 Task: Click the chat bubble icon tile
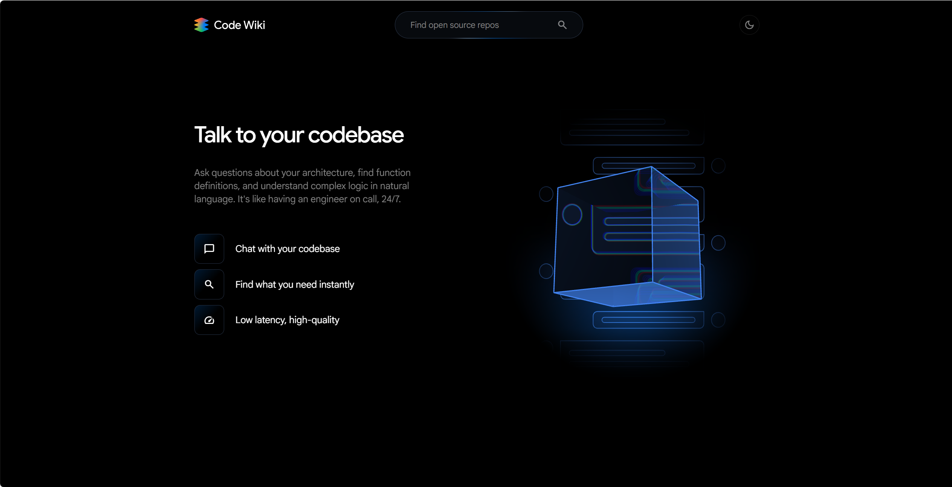pos(209,249)
